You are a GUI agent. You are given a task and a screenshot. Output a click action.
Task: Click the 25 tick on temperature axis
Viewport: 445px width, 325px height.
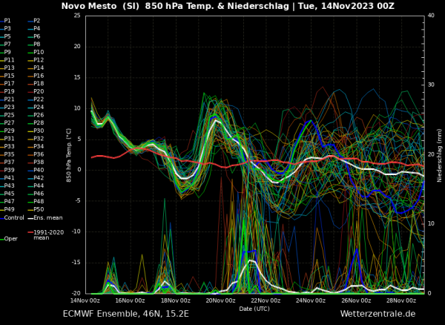click(77, 16)
